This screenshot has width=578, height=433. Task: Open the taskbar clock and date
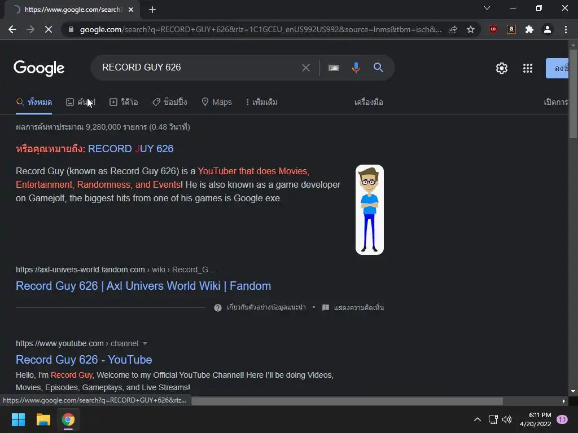535,419
